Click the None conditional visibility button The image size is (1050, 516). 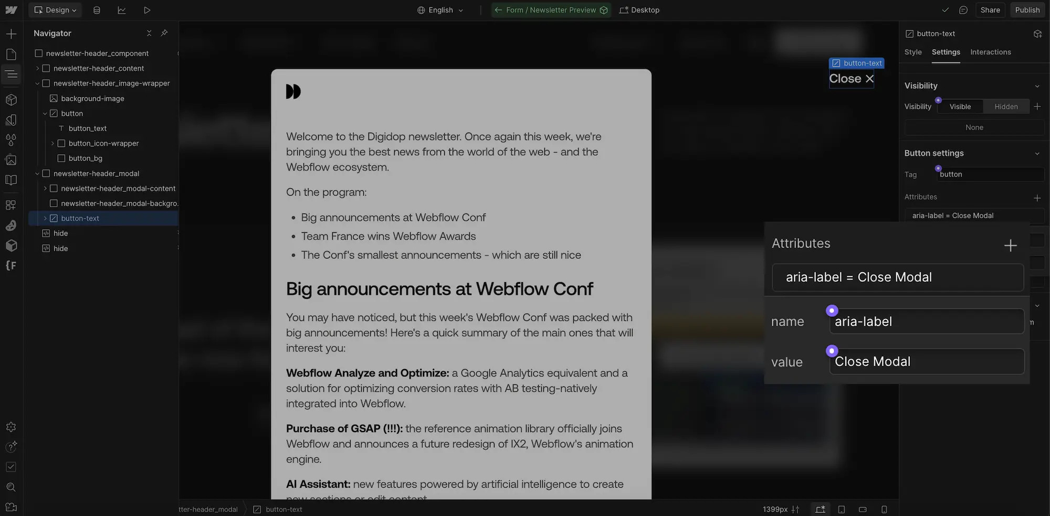pyautogui.click(x=974, y=127)
